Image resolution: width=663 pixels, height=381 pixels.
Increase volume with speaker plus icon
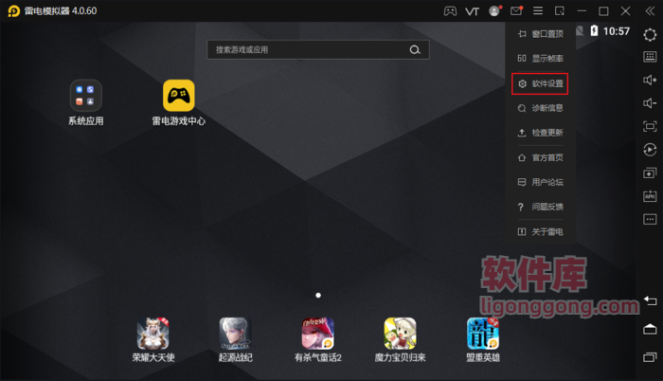coord(650,80)
